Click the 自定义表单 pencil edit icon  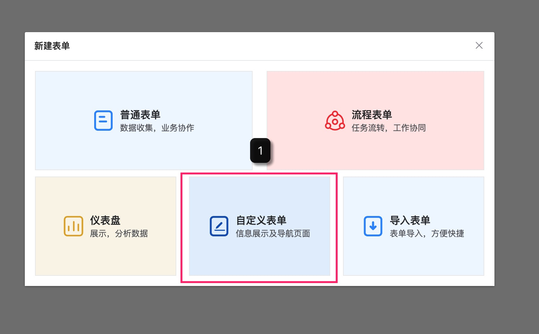pyautogui.click(x=219, y=226)
